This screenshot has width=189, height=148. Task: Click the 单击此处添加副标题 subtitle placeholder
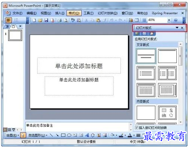pos(79,86)
